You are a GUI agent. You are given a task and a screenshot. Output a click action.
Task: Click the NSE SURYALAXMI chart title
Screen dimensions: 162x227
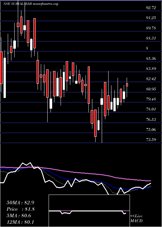[31, 4]
